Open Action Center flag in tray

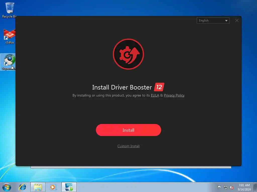(x=219, y=187)
